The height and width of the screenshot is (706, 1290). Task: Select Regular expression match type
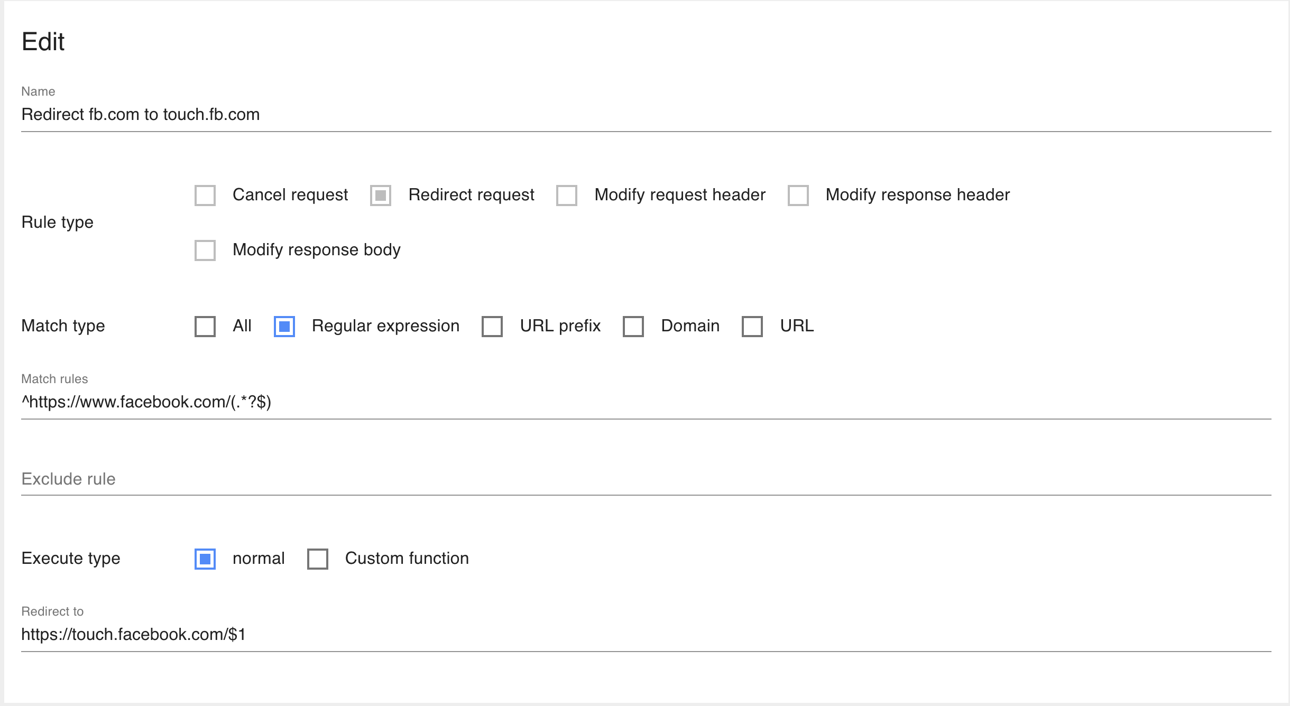point(284,326)
